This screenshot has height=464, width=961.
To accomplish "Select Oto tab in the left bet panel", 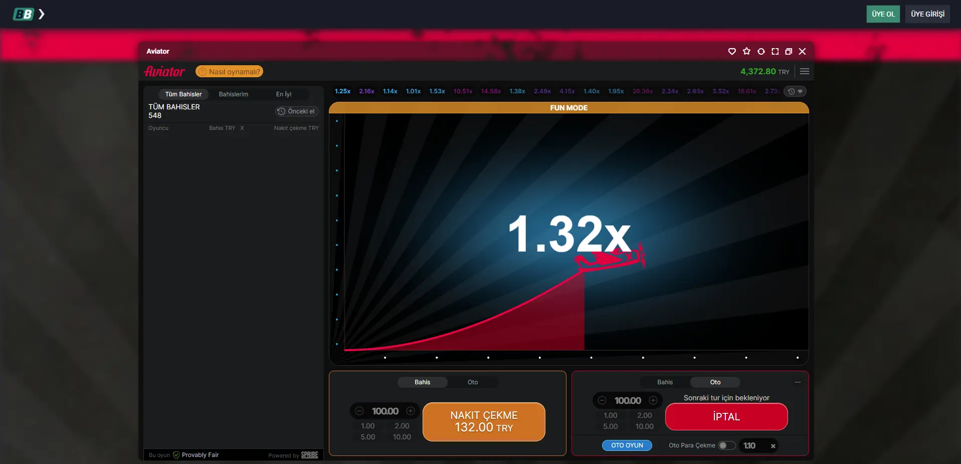I will [473, 382].
